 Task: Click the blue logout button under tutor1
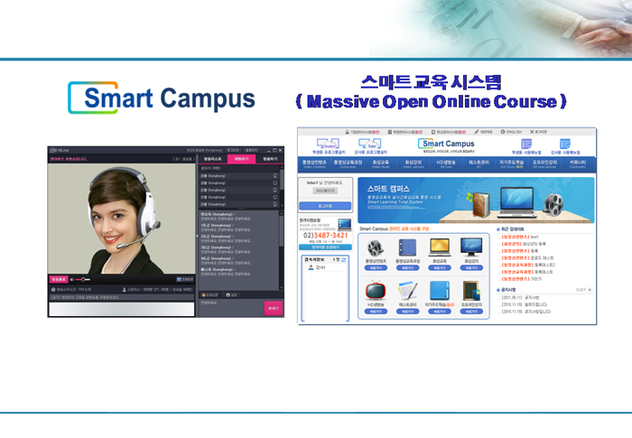coord(325,206)
